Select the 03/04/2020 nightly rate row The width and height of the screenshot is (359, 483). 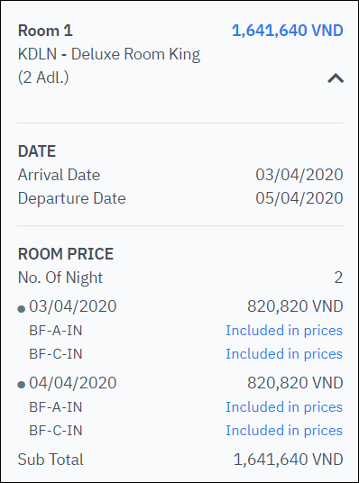coord(180,306)
